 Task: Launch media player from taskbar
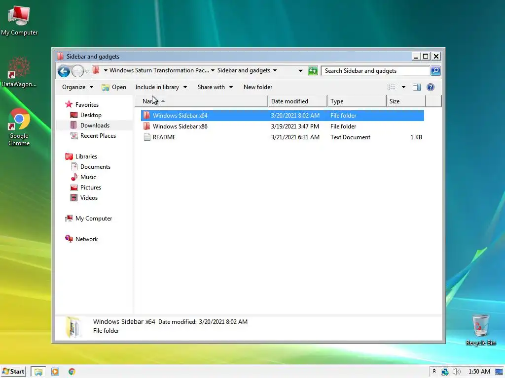(x=55, y=372)
